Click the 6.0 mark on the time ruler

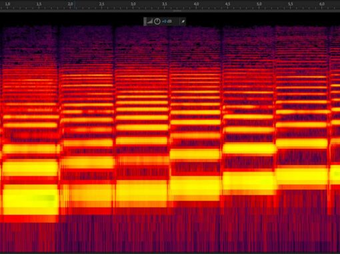coord(322,4)
